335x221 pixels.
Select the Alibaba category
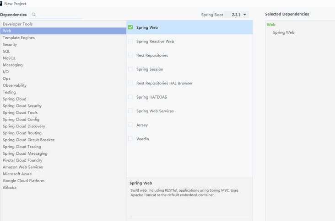click(x=10, y=188)
